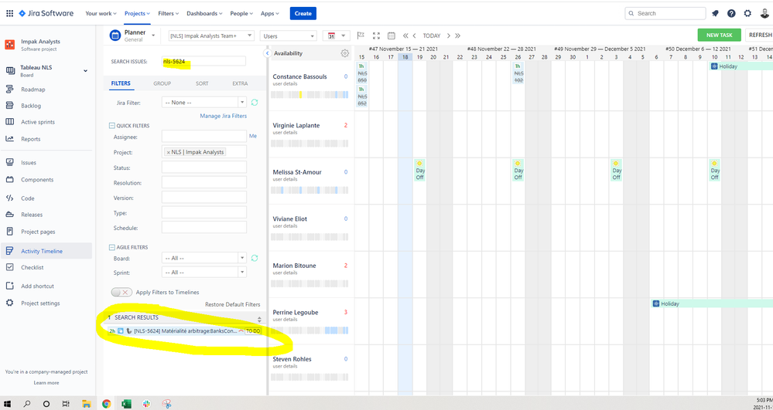Collapse the Quick Filters section
773x410 pixels.
pyautogui.click(x=112, y=126)
